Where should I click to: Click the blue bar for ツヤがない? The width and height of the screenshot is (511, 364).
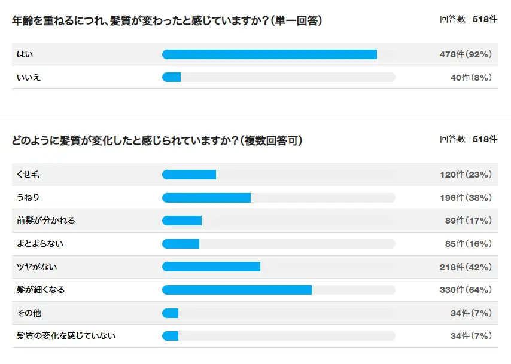click(x=211, y=267)
